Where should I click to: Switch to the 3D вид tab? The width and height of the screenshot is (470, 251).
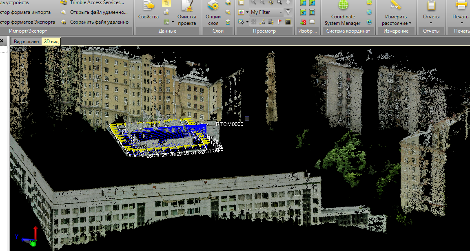[51, 41]
